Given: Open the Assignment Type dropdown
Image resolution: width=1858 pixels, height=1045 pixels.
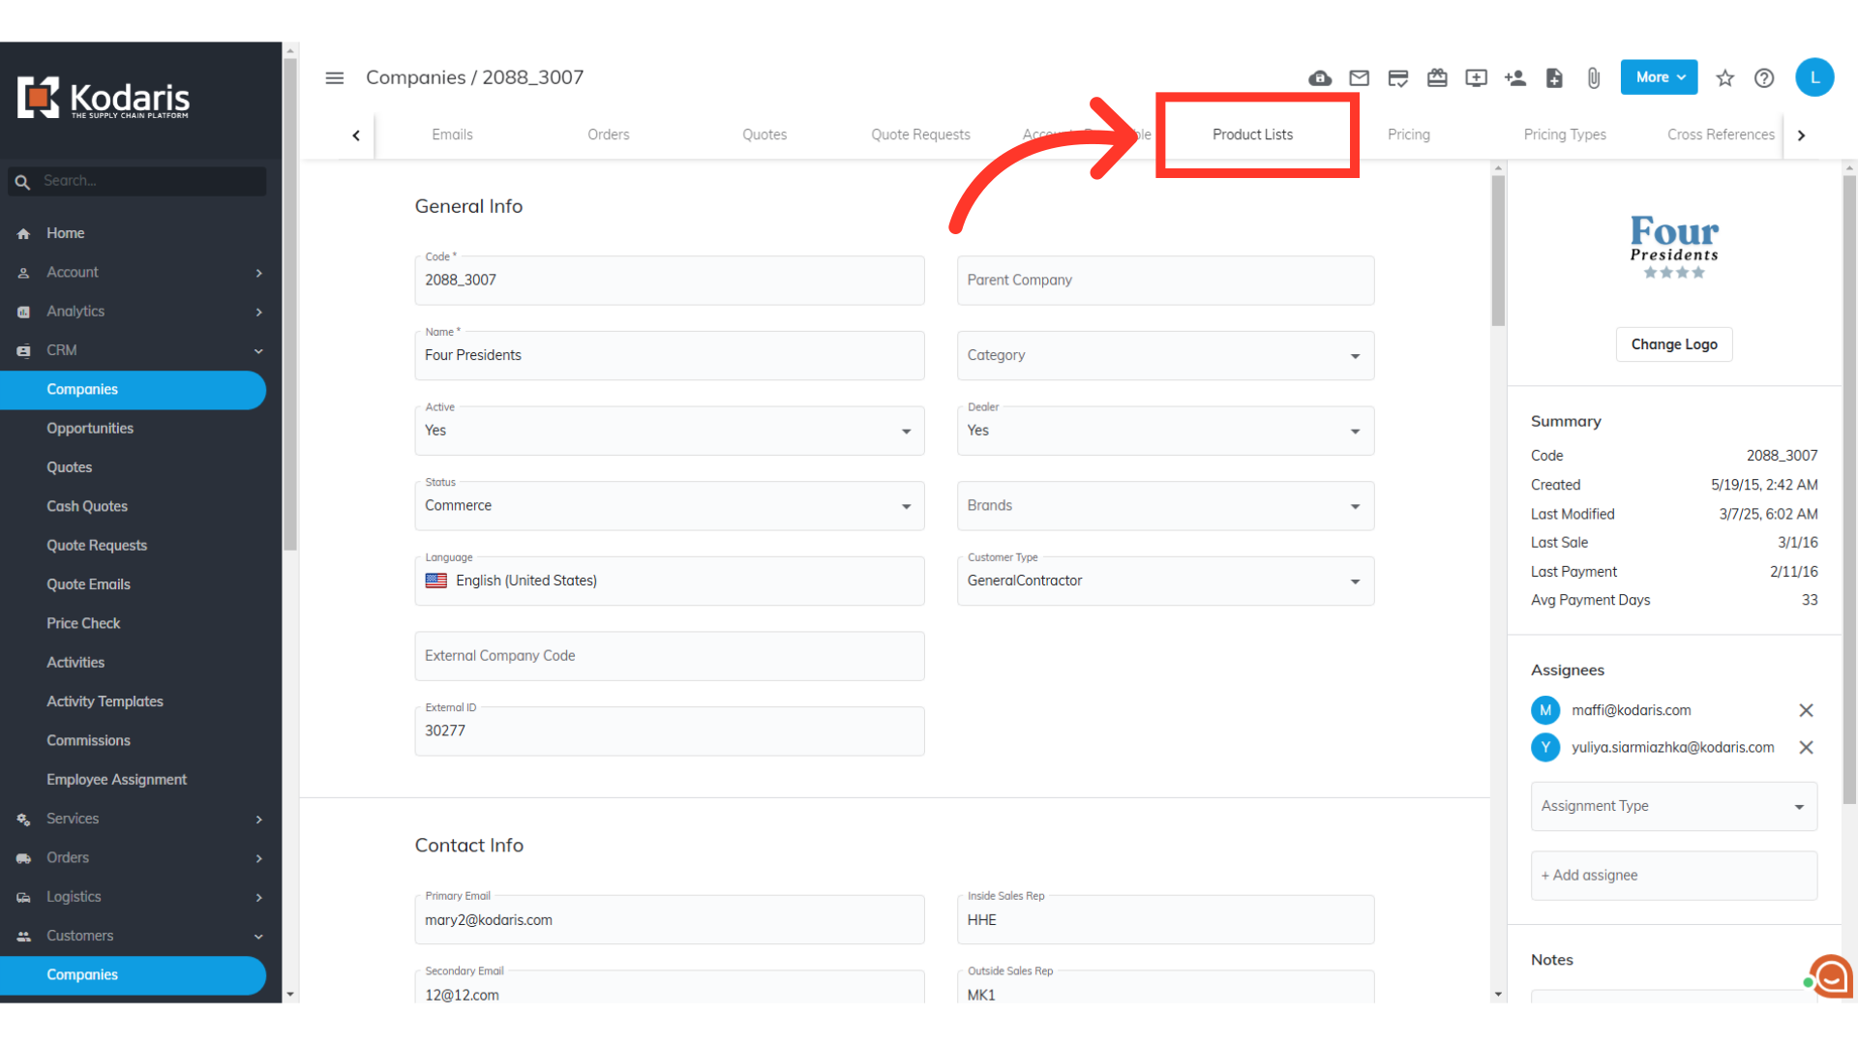Looking at the screenshot, I should click(x=1673, y=807).
